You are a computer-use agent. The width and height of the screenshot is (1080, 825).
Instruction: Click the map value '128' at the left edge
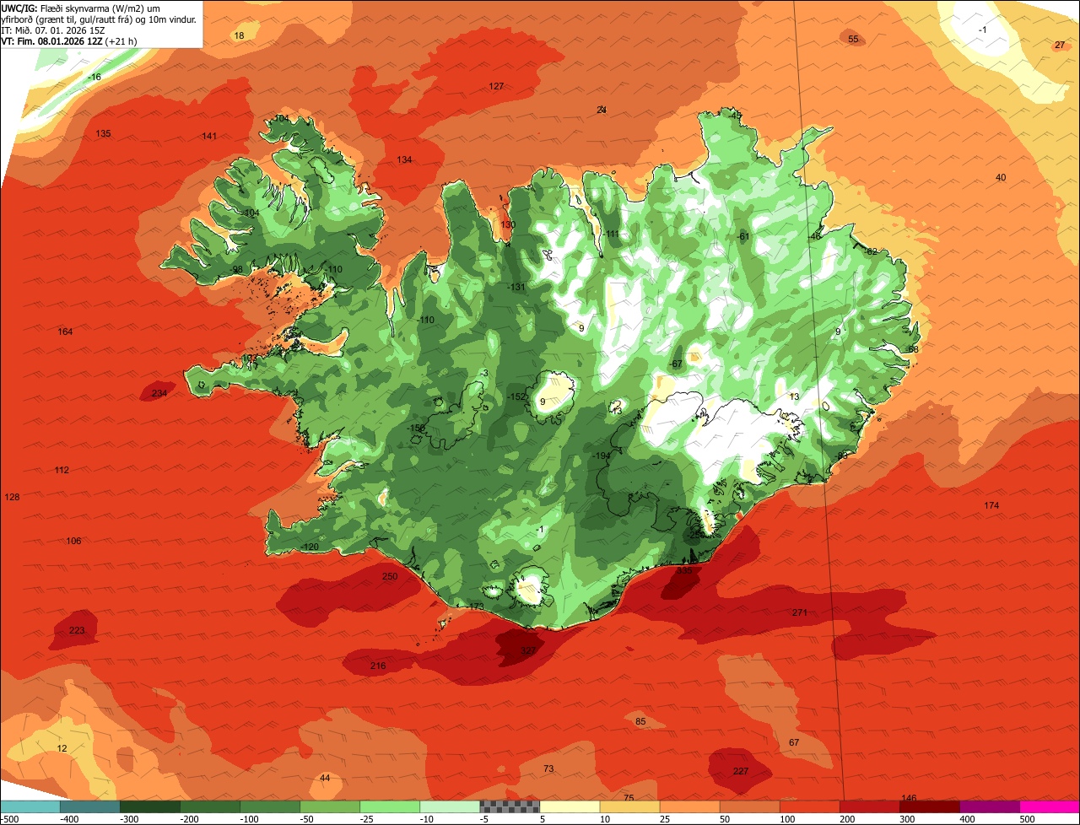[12, 497]
